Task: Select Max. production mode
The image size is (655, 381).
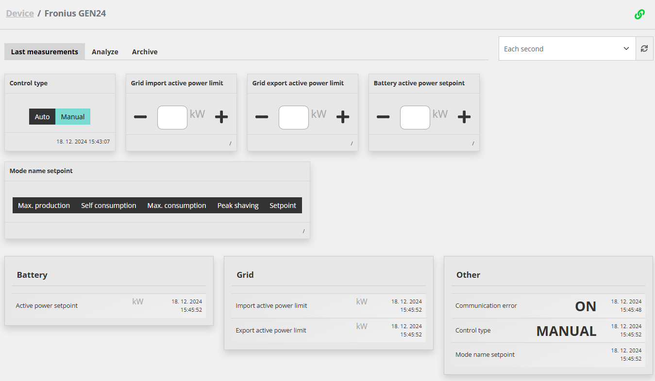Action: [44, 206]
